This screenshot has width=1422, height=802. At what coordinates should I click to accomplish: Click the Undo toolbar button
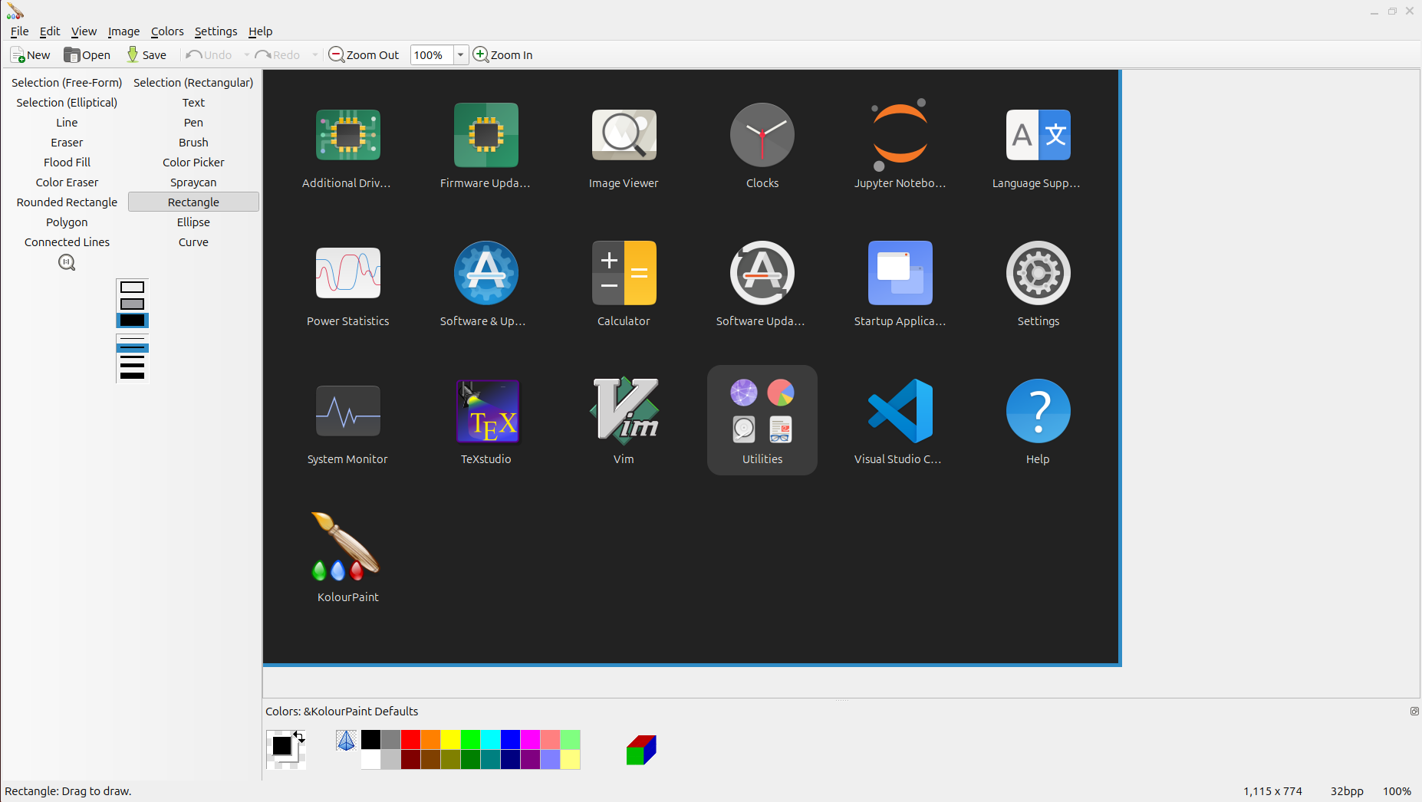pos(209,55)
